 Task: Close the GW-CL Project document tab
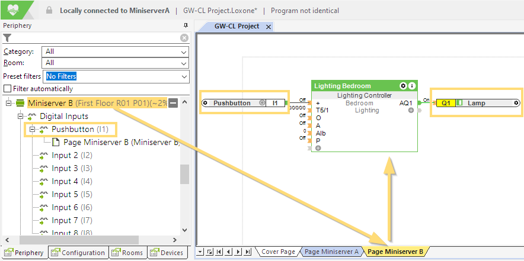(x=268, y=27)
